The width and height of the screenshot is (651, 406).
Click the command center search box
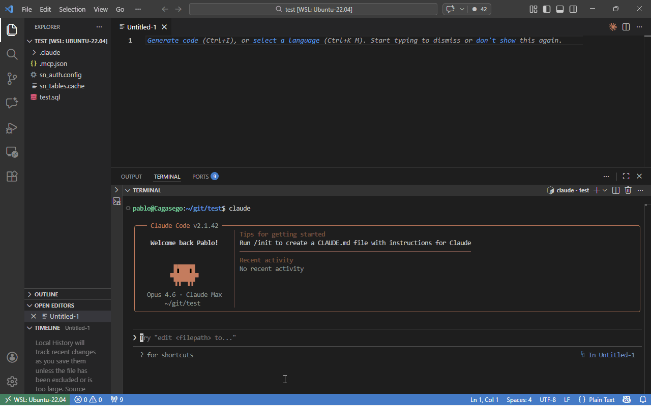313,9
